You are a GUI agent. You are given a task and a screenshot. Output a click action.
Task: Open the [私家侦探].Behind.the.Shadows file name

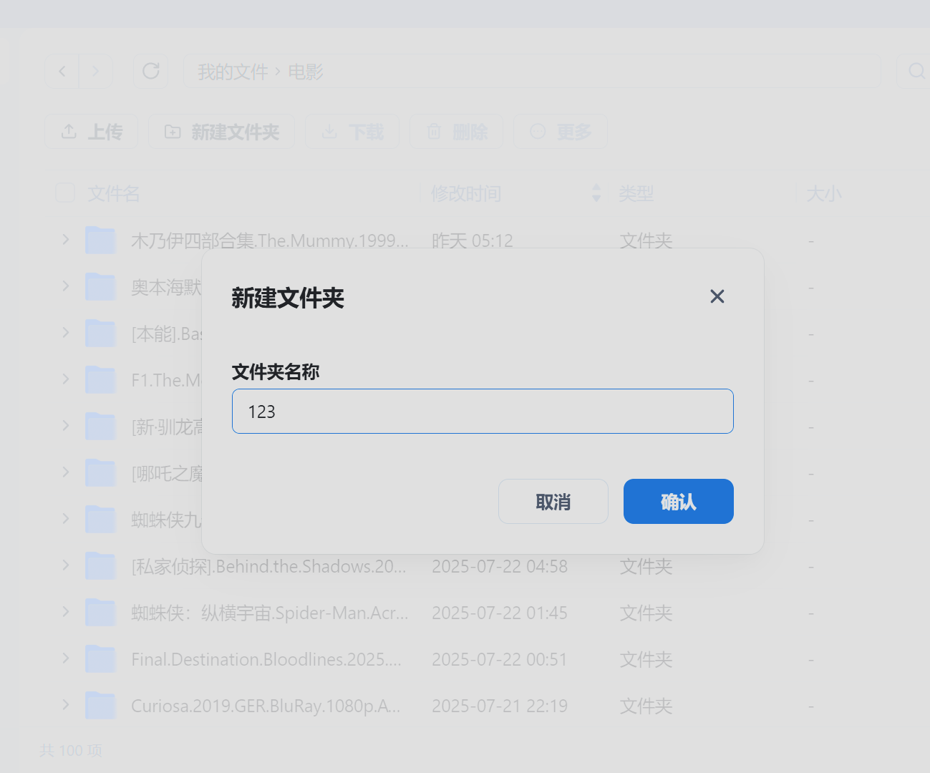[268, 567]
